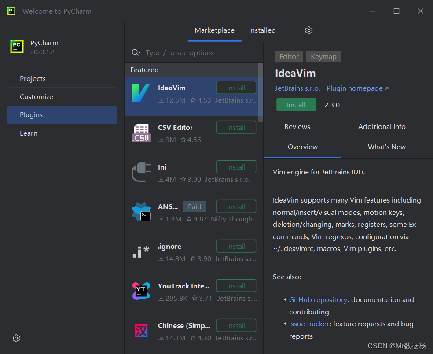
Task: Click the PyCharm logo in the sidebar
Action: 17,46
